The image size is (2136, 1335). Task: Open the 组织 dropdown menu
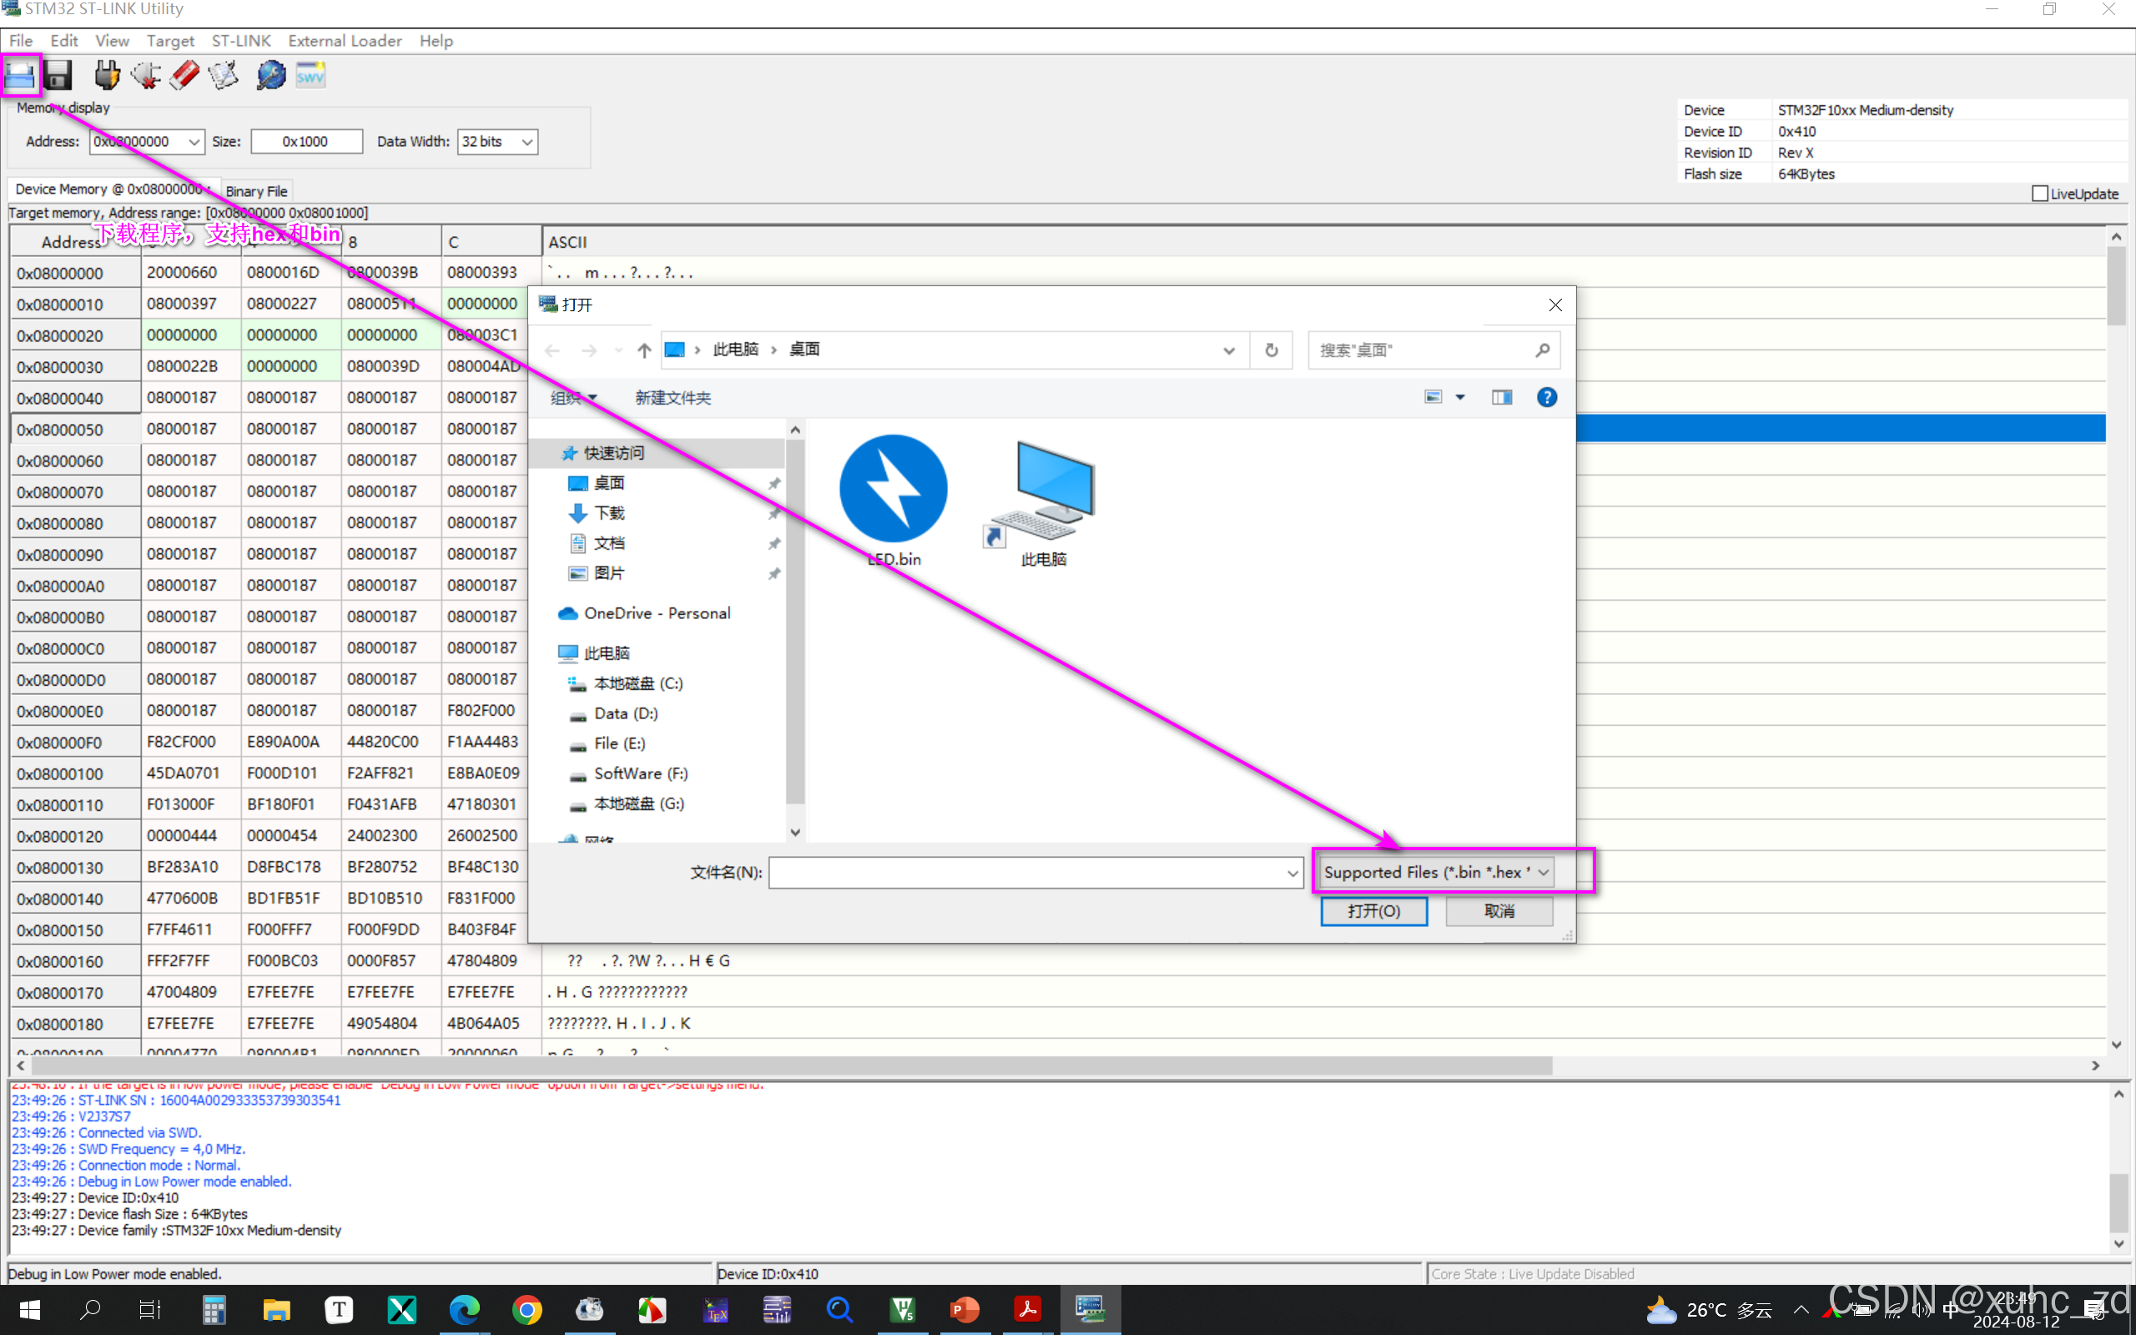tap(574, 398)
